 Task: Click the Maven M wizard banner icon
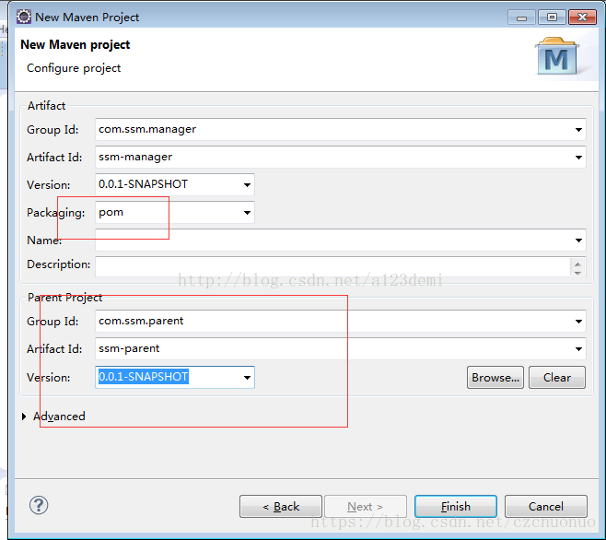pos(556,56)
